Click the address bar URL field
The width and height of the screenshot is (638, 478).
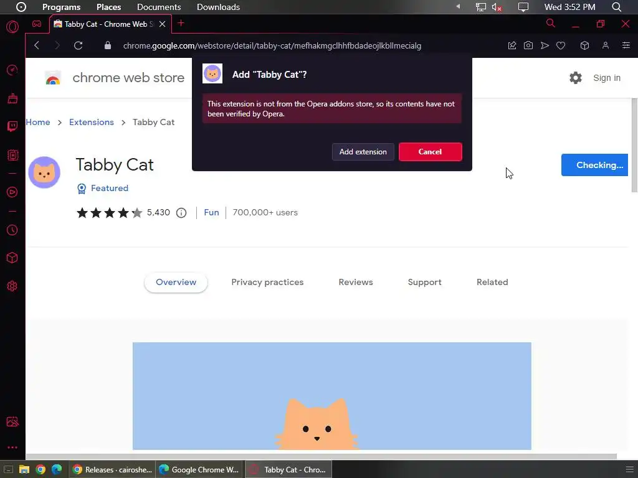[272, 45]
